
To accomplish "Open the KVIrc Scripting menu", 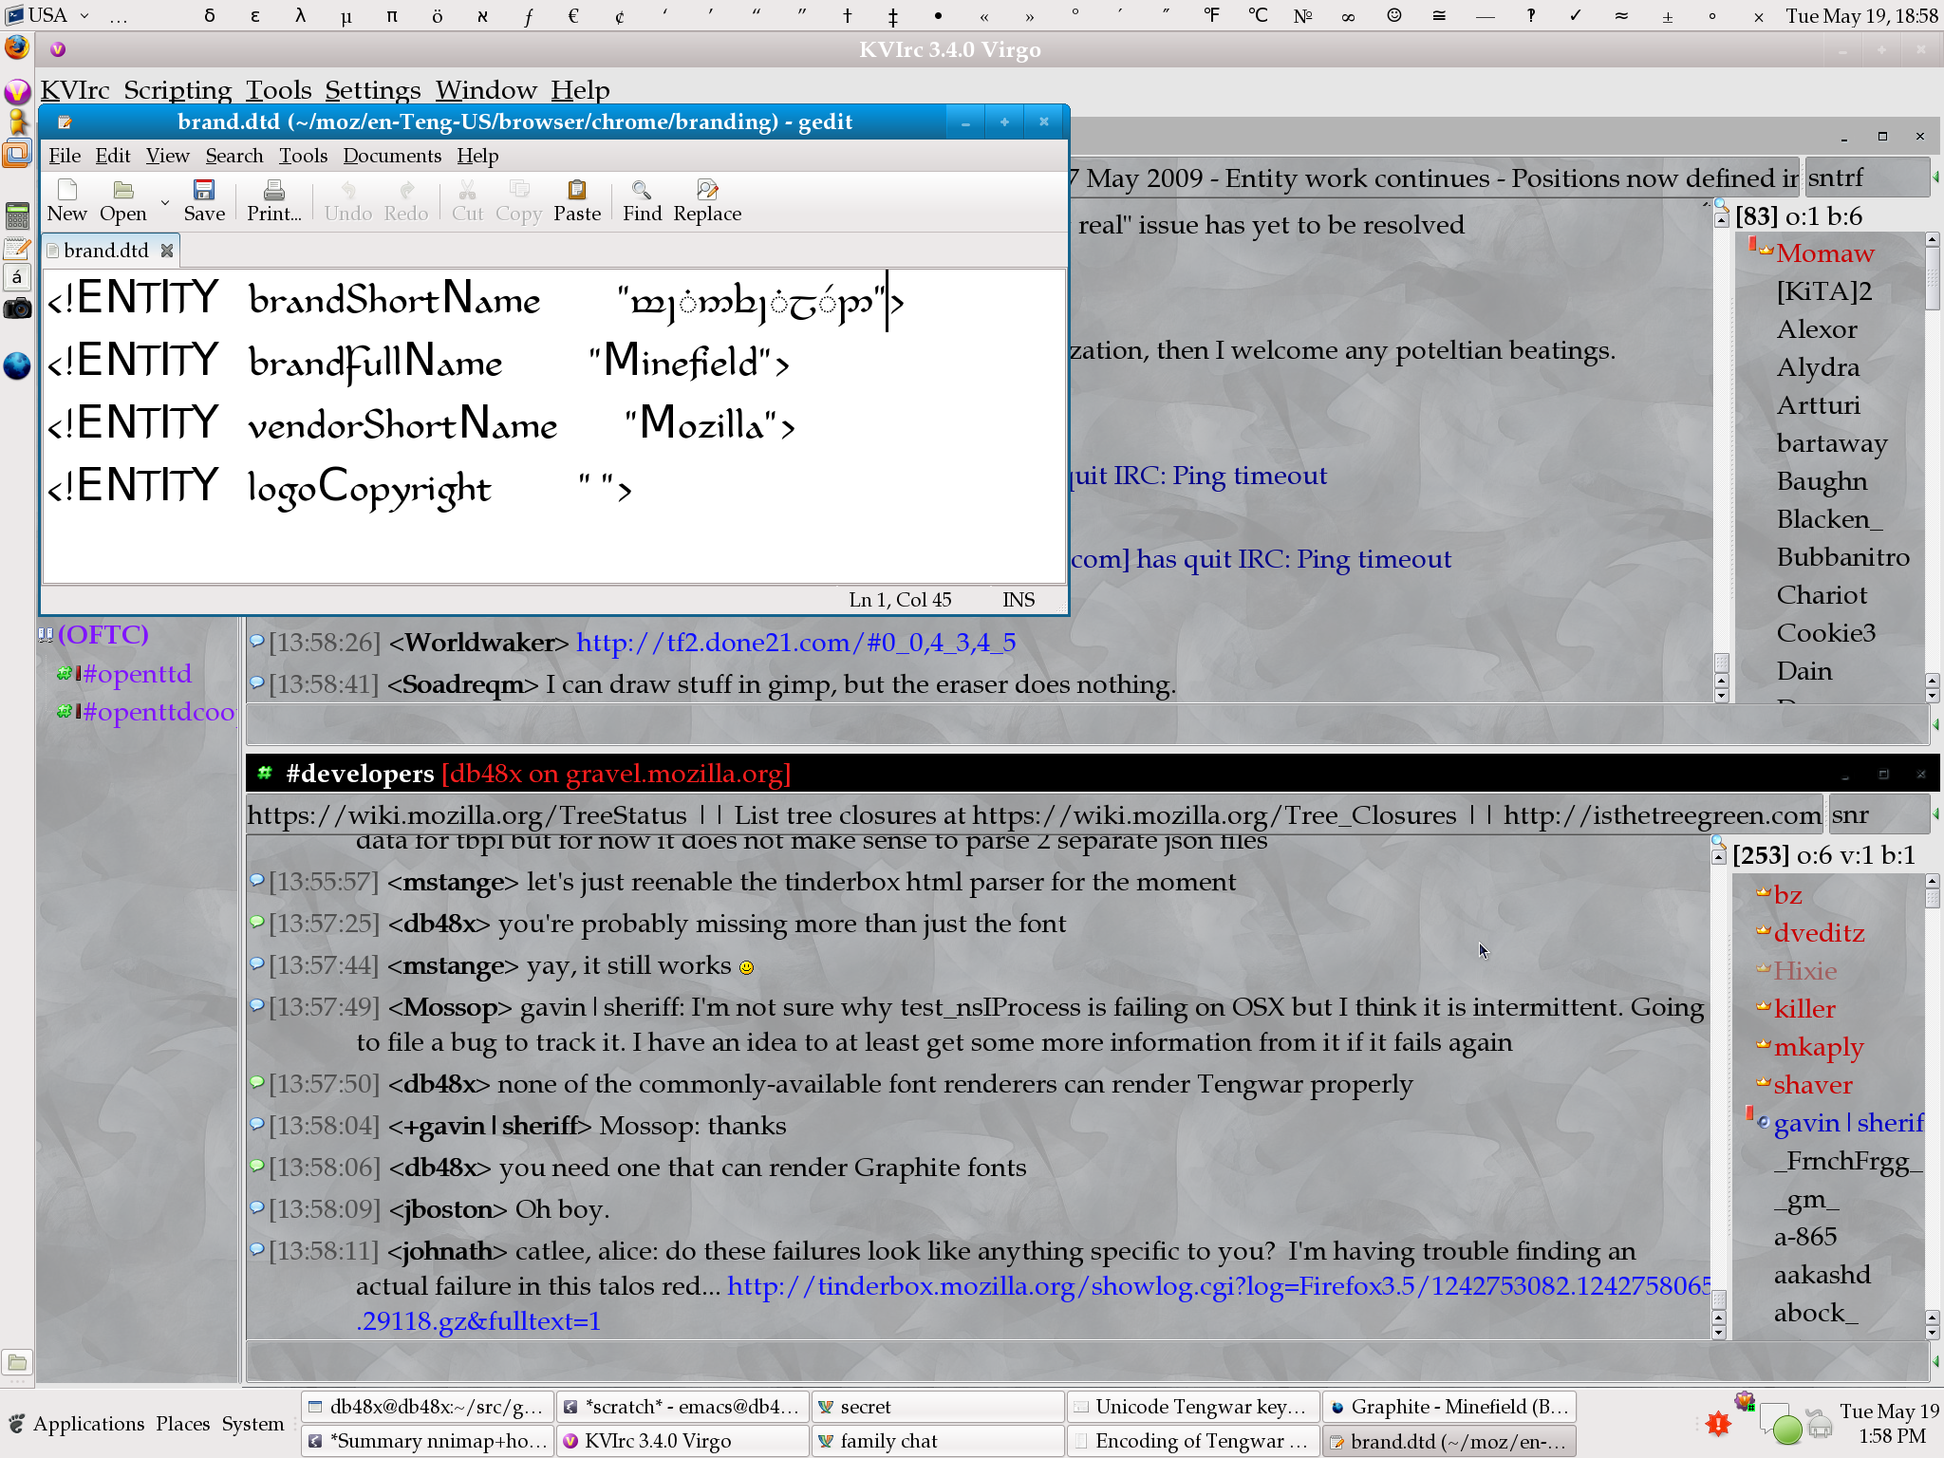I will tap(178, 90).
